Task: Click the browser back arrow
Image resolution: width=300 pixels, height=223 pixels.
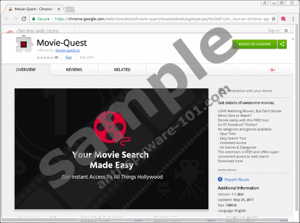Action: [6, 19]
